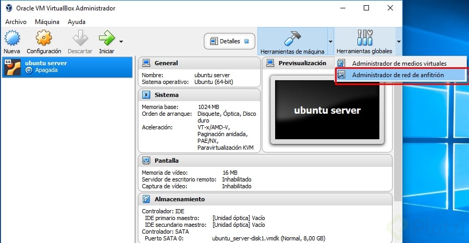Click the IDE primario maestro label
Image resolution: width=469 pixels, height=243 pixels.
[x=172, y=218]
